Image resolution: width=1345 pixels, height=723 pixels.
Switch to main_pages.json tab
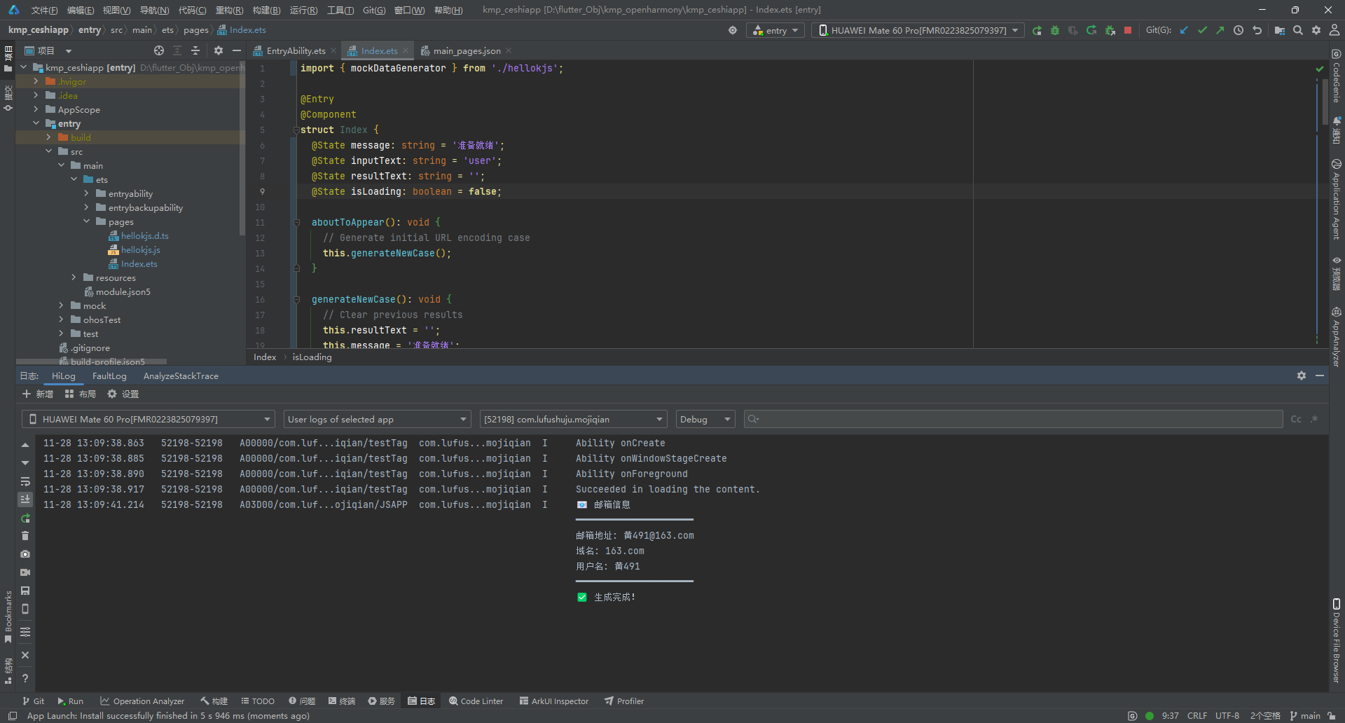467,50
